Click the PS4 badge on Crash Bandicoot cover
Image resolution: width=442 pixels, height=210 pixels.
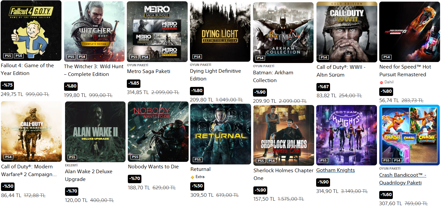(397, 161)
